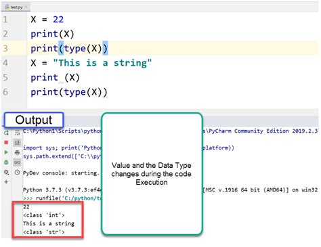Screen dimensions: 321x247
Task: Open command history clock icon
Action: [x=17, y=173]
